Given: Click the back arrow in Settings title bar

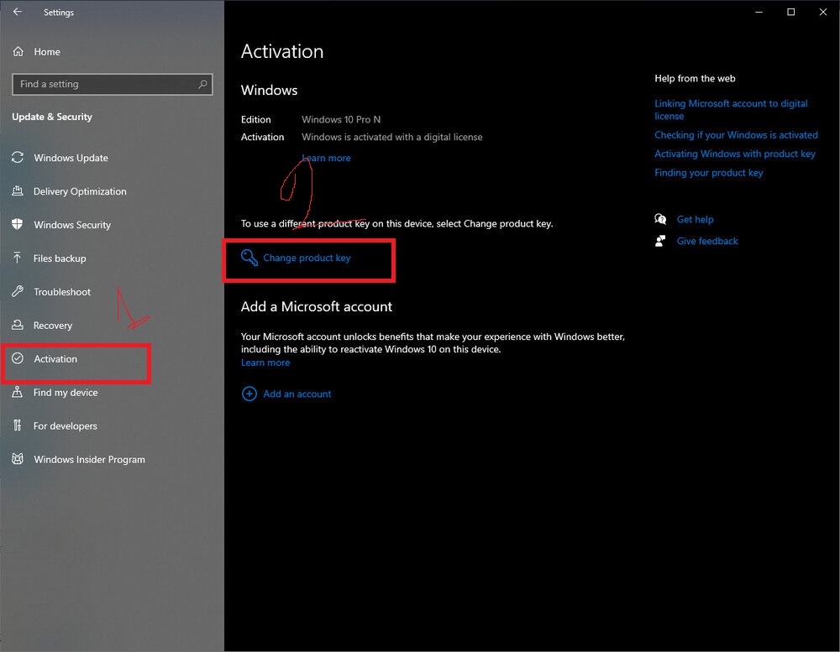Looking at the screenshot, I should tap(18, 12).
